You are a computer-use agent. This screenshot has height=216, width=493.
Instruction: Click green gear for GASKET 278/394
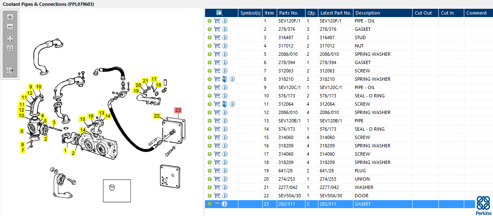pos(209,62)
